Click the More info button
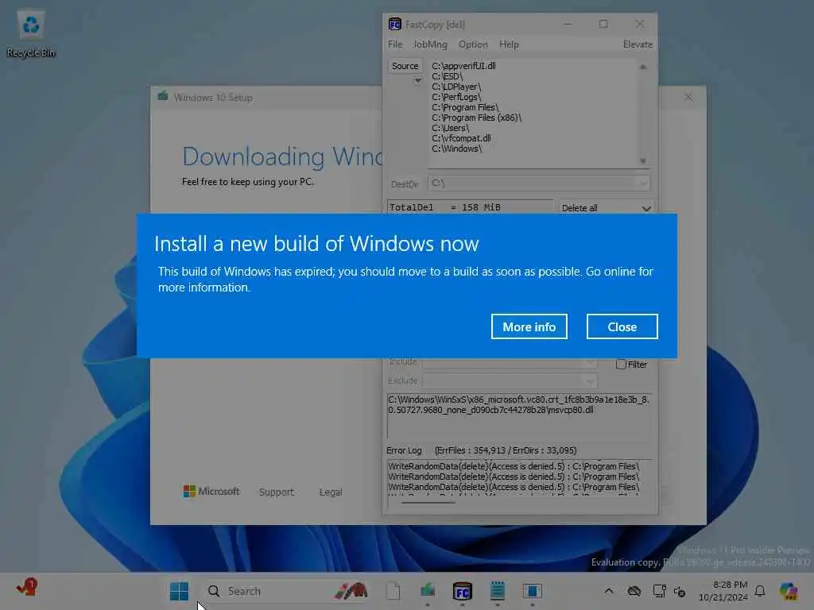 (529, 326)
